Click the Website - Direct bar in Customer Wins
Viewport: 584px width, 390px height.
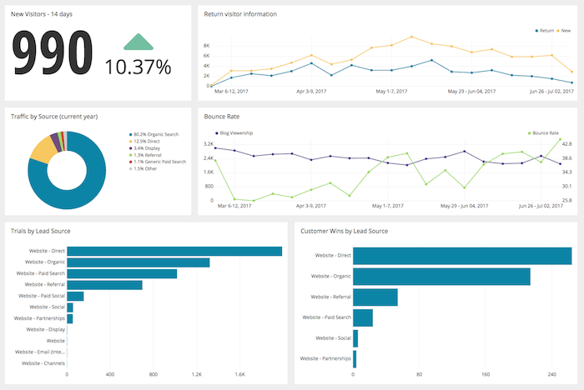point(462,256)
